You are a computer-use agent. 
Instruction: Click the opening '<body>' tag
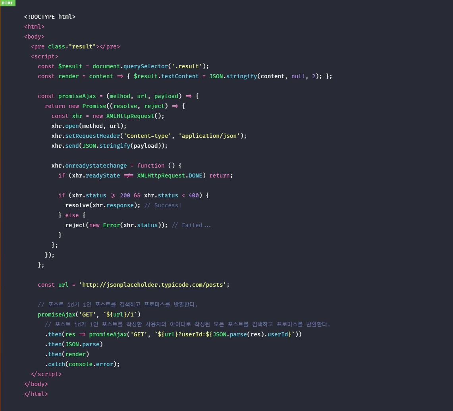pyautogui.click(x=35, y=37)
